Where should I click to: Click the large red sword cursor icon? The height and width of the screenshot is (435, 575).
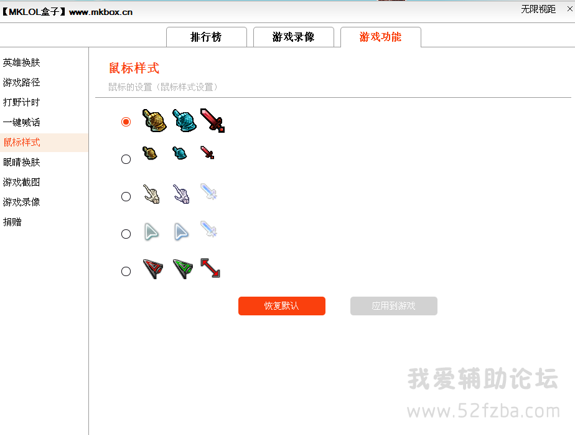(213, 120)
